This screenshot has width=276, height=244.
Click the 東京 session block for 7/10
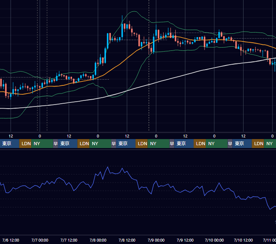click(242, 144)
